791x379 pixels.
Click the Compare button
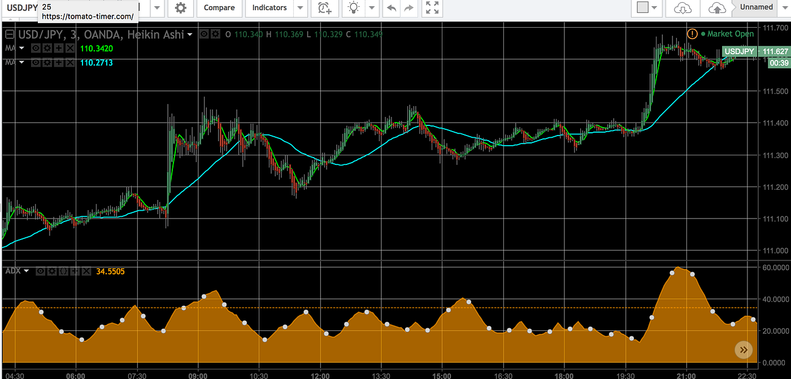tap(219, 8)
